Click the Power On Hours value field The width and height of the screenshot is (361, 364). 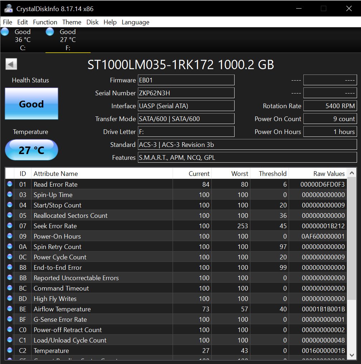pos(330,131)
